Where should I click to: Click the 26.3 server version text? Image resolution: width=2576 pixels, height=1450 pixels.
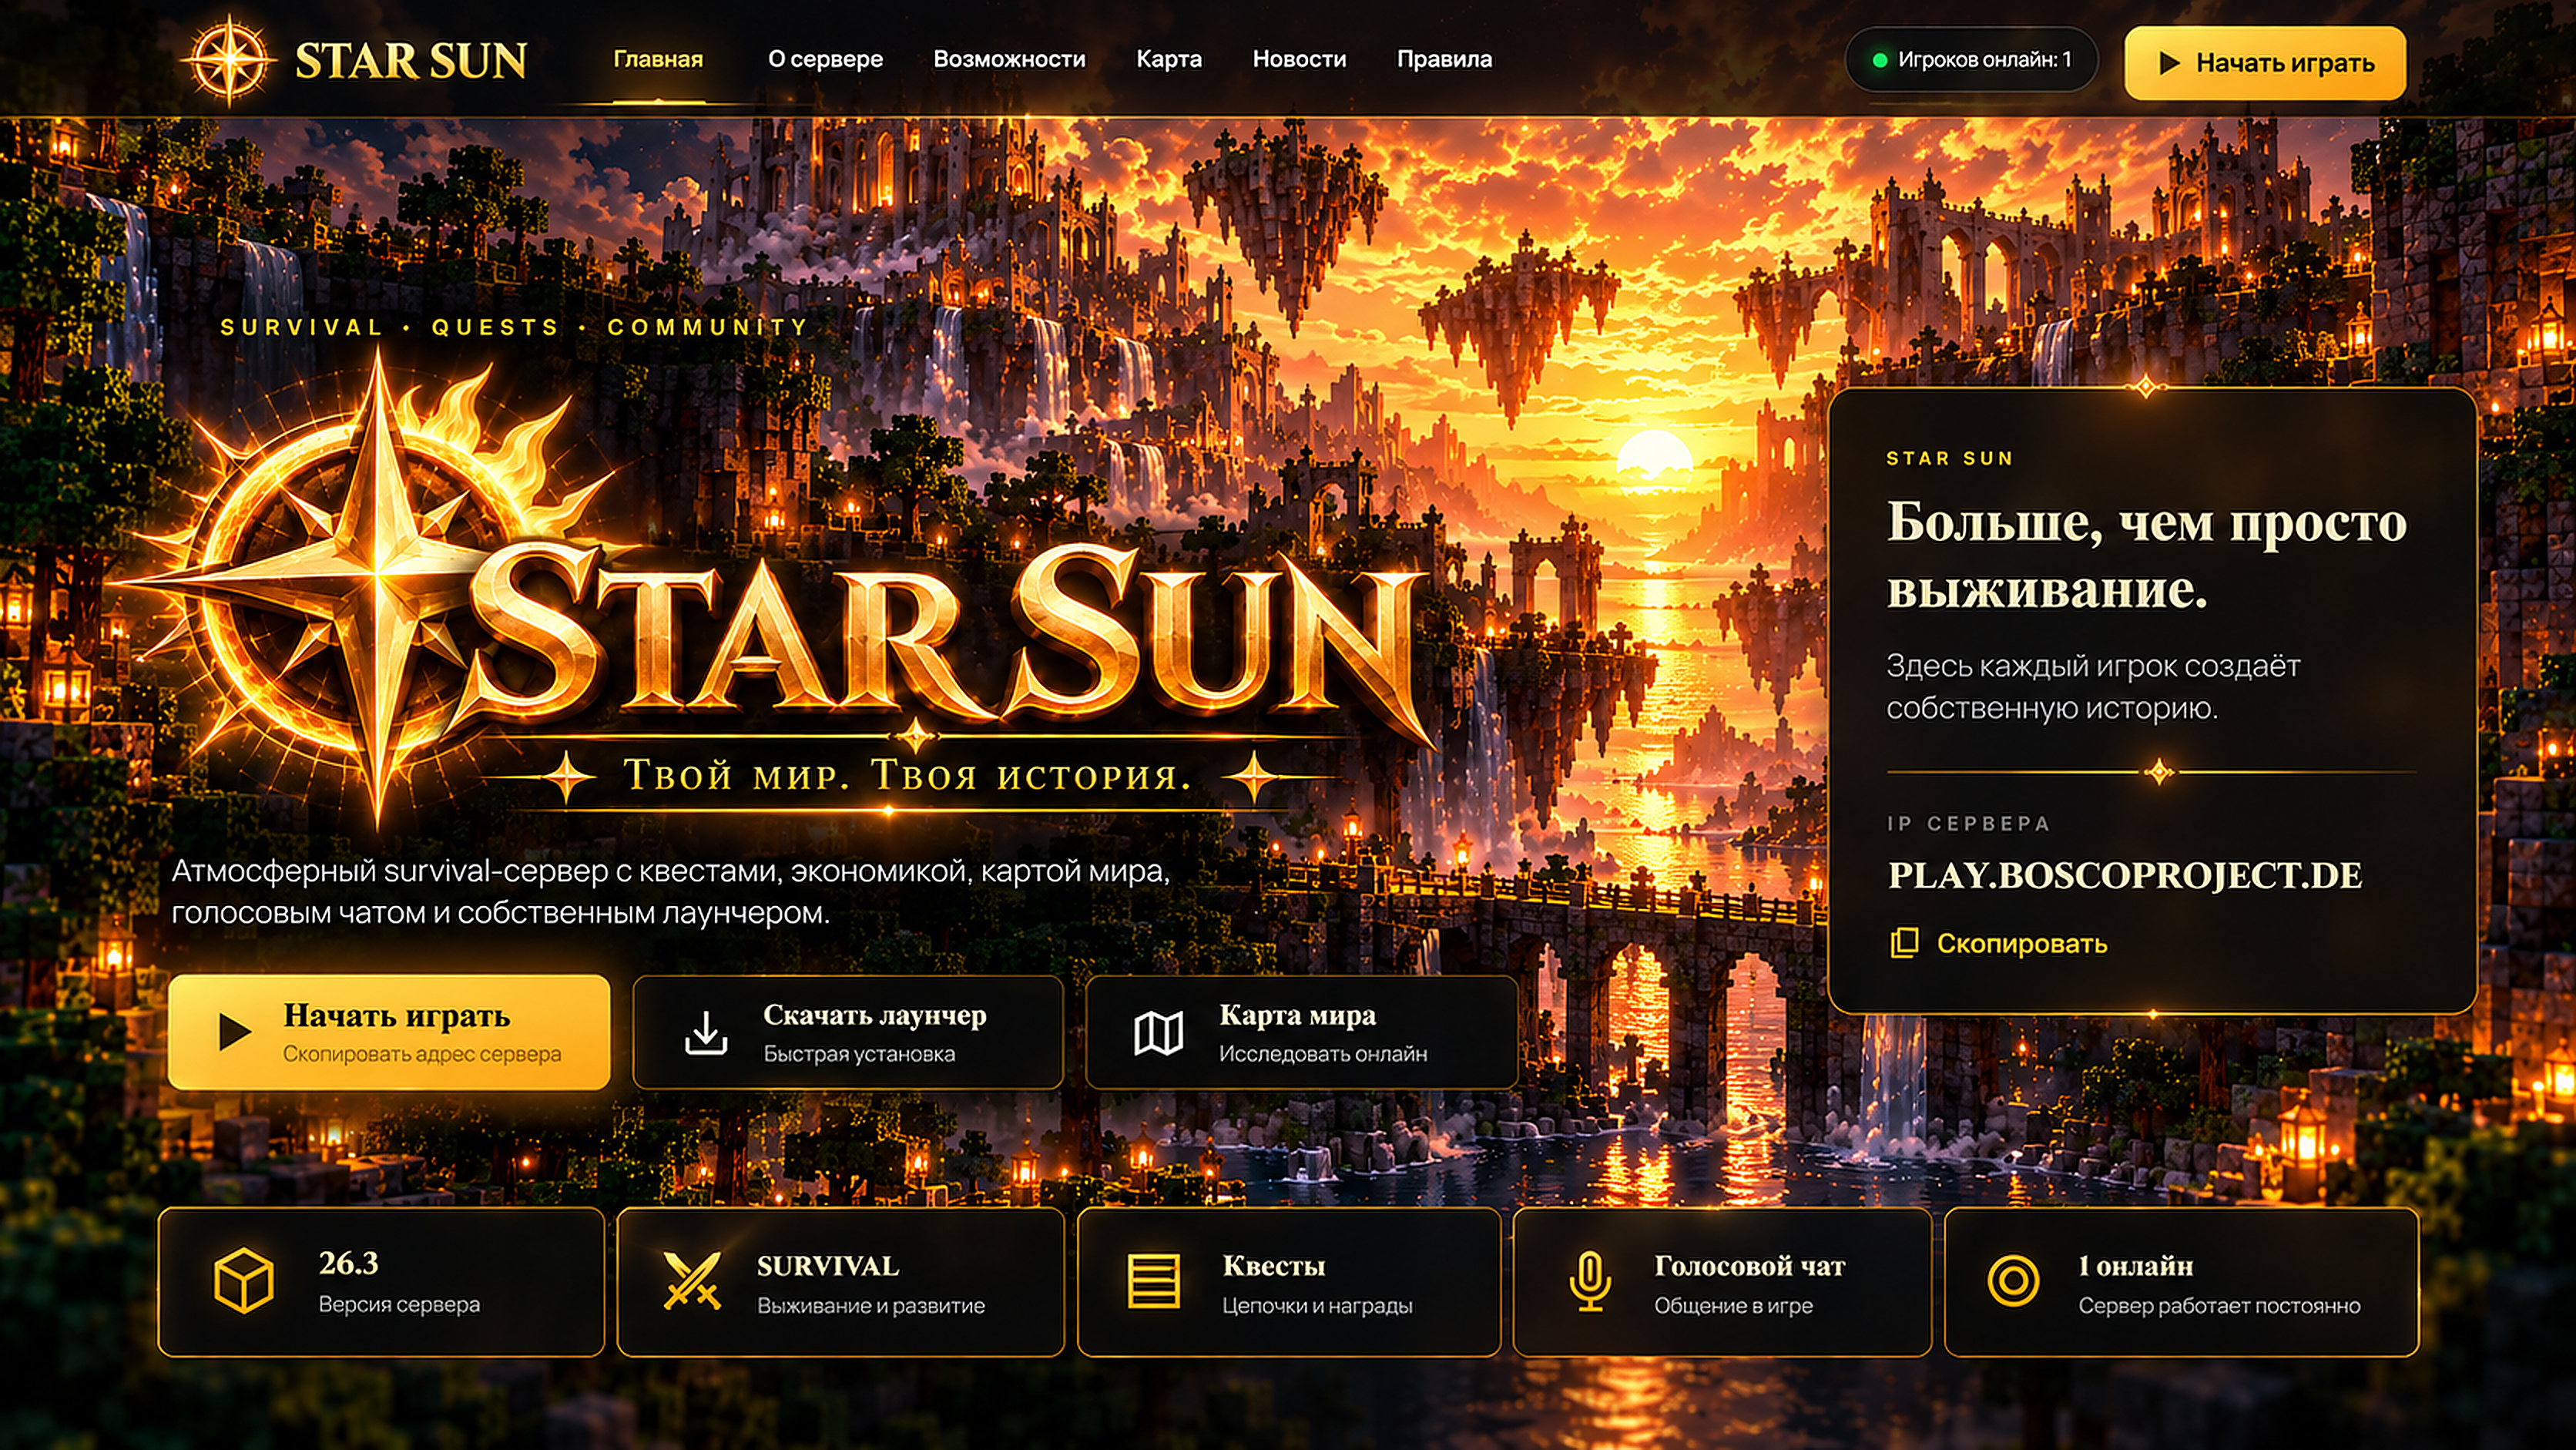pos(349,1263)
